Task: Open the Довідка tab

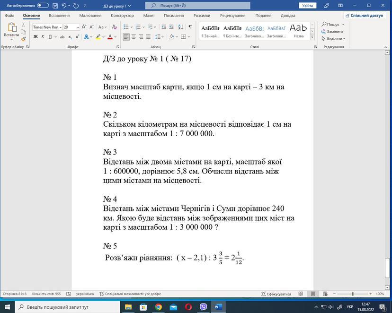Action: [x=288, y=16]
